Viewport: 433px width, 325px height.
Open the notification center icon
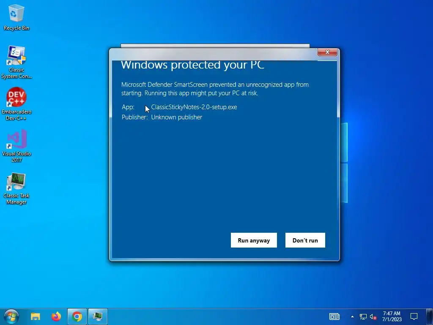click(x=414, y=317)
